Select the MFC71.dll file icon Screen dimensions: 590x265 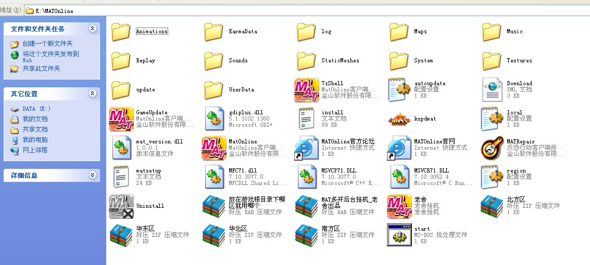point(214,177)
